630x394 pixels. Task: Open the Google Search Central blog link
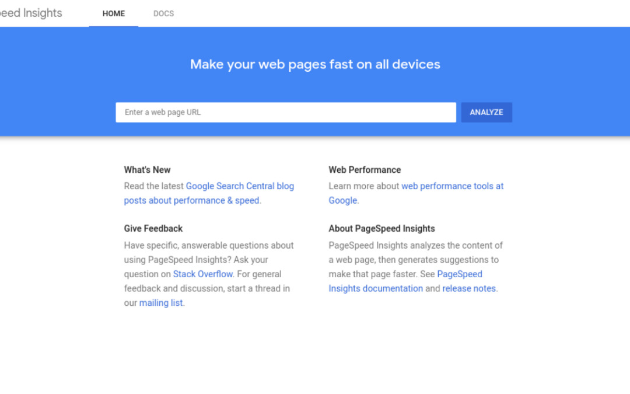coord(240,186)
